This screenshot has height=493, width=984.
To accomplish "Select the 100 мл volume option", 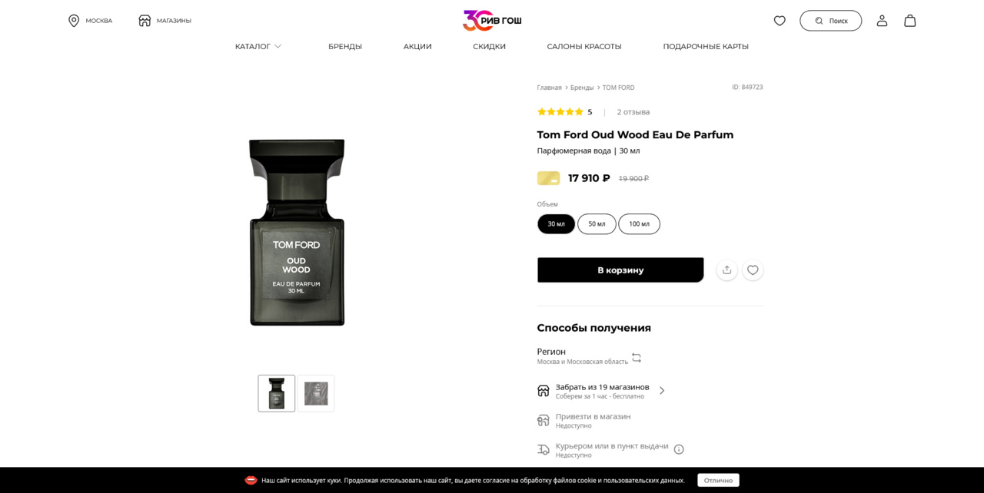I will (x=639, y=224).
